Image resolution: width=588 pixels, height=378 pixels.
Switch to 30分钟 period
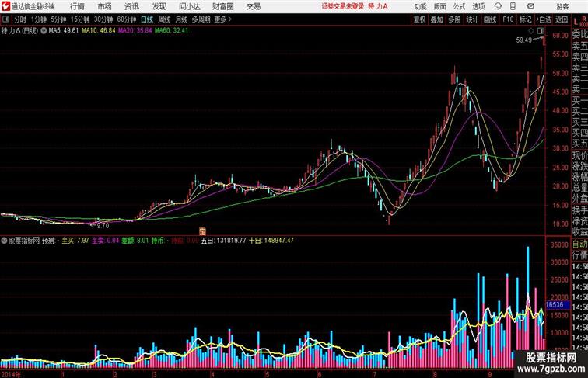coord(103,19)
